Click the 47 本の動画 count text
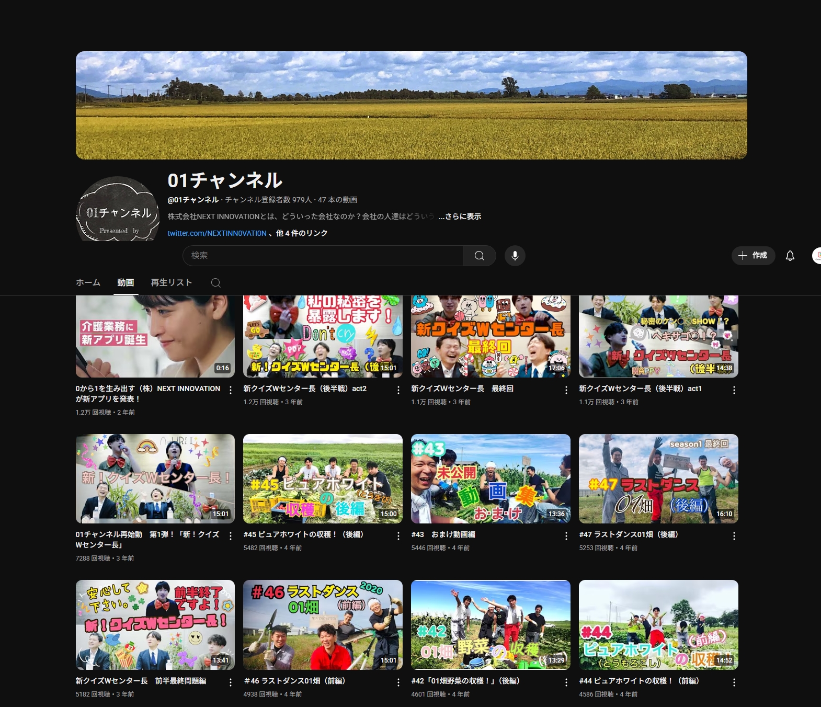Image resolution: width=821 pixels, height=707 pixels. [x=337, y=200]
